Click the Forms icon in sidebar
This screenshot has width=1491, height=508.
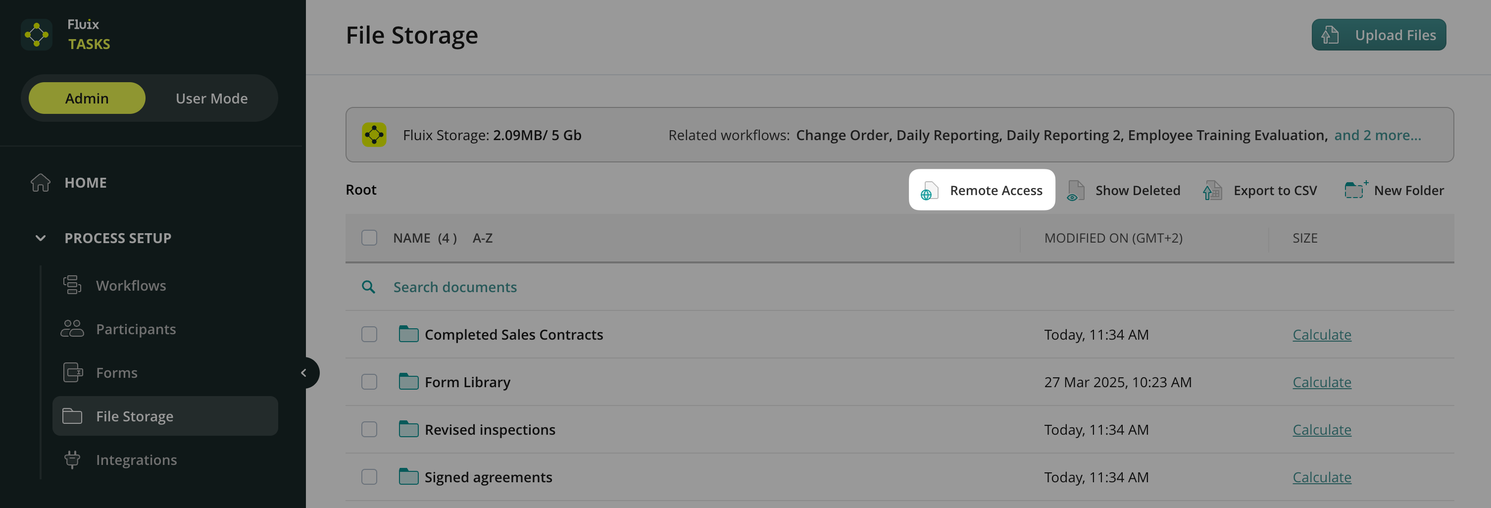point(72,372)
